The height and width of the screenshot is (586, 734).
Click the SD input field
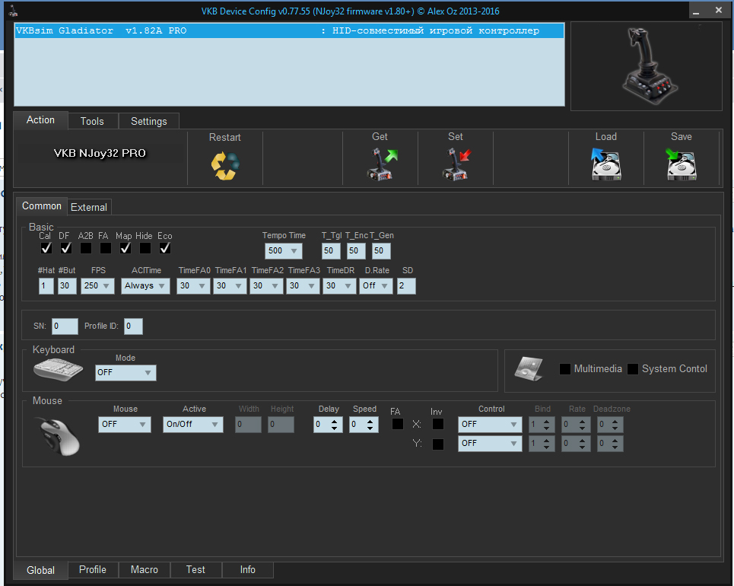point(406,285)
